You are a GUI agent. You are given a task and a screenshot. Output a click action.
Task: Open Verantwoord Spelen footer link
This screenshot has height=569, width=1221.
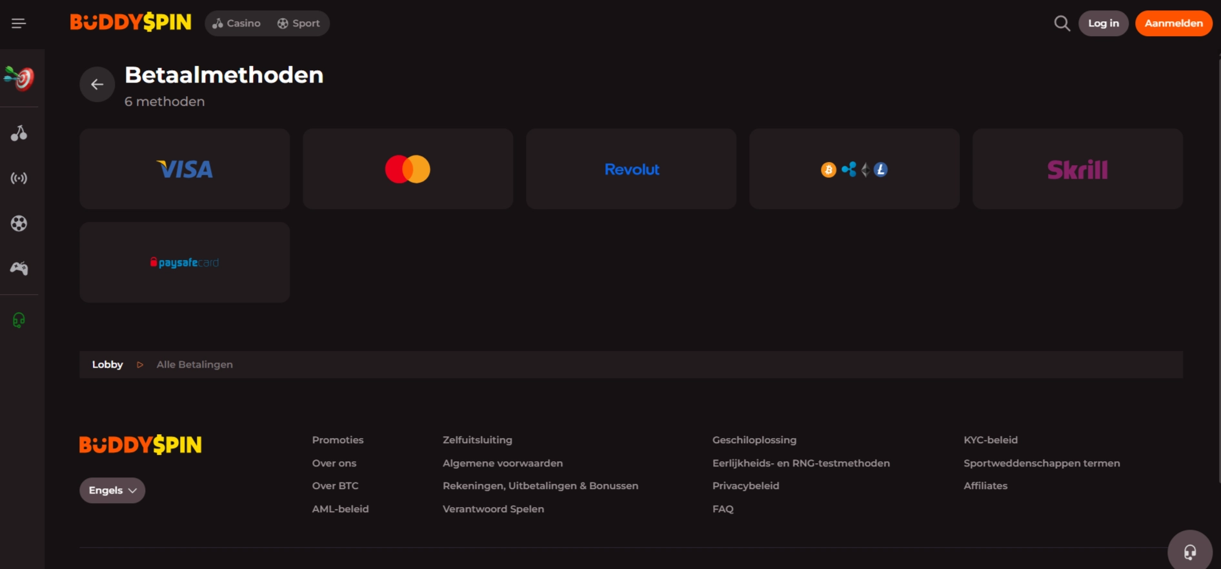[493, 509]
